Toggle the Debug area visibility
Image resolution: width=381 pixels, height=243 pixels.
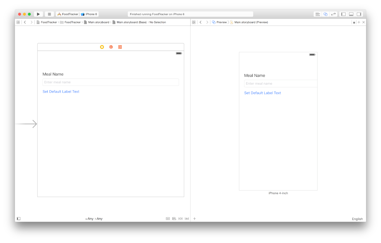351,14
